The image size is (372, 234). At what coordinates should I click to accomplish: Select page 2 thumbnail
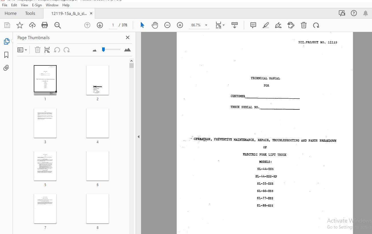(98, 80)
